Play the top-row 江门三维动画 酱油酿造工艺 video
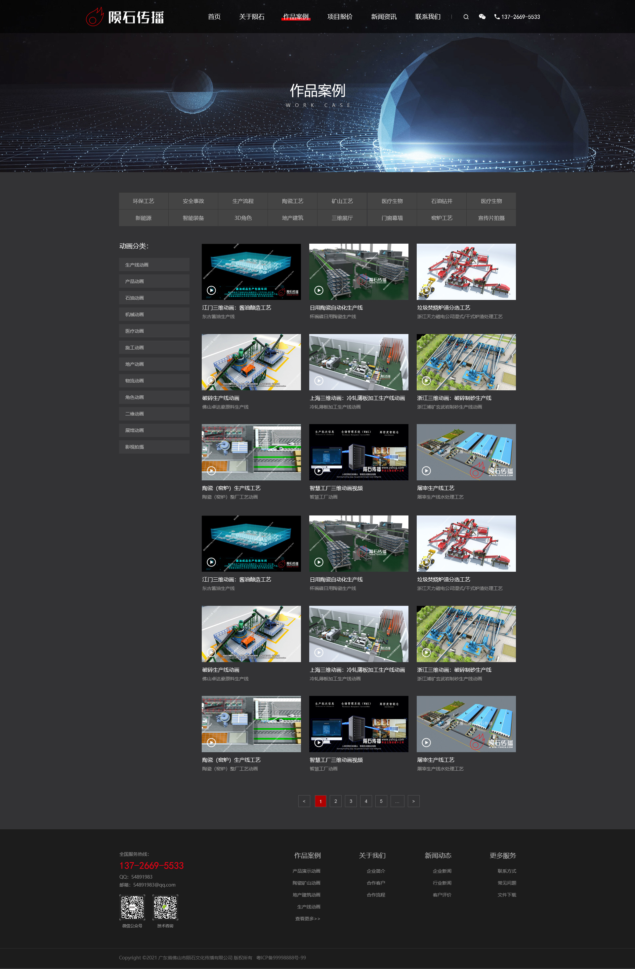Screen dimensions: 635x969 pos(211,290)
